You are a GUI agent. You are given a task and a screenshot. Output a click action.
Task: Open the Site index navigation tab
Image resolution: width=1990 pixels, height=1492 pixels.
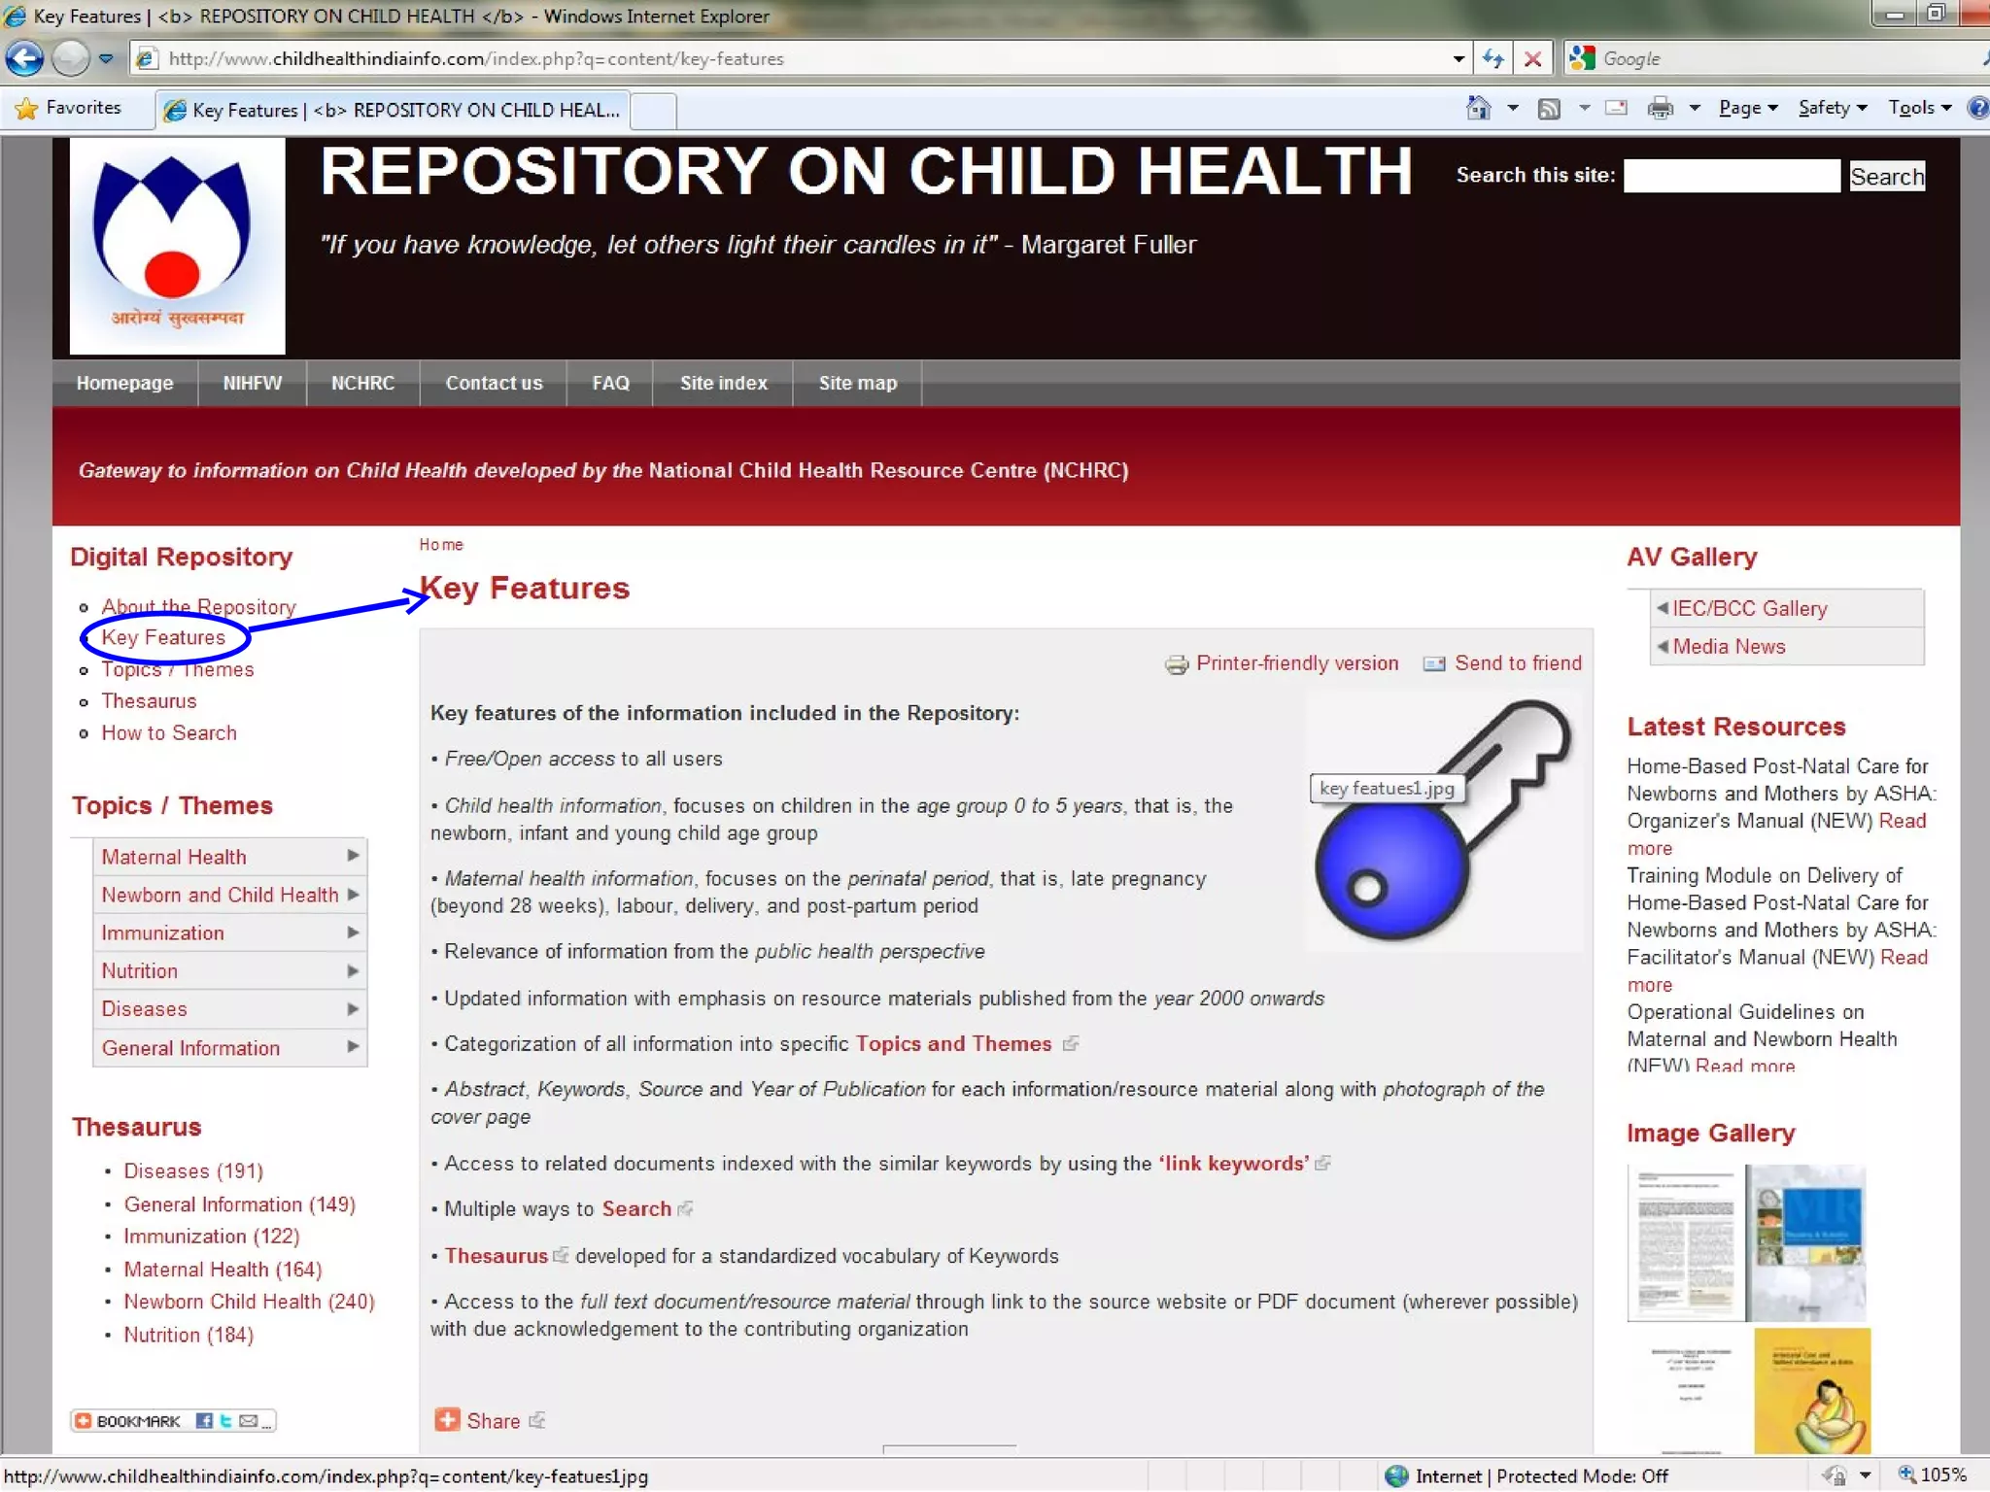[x=723, y=383]
